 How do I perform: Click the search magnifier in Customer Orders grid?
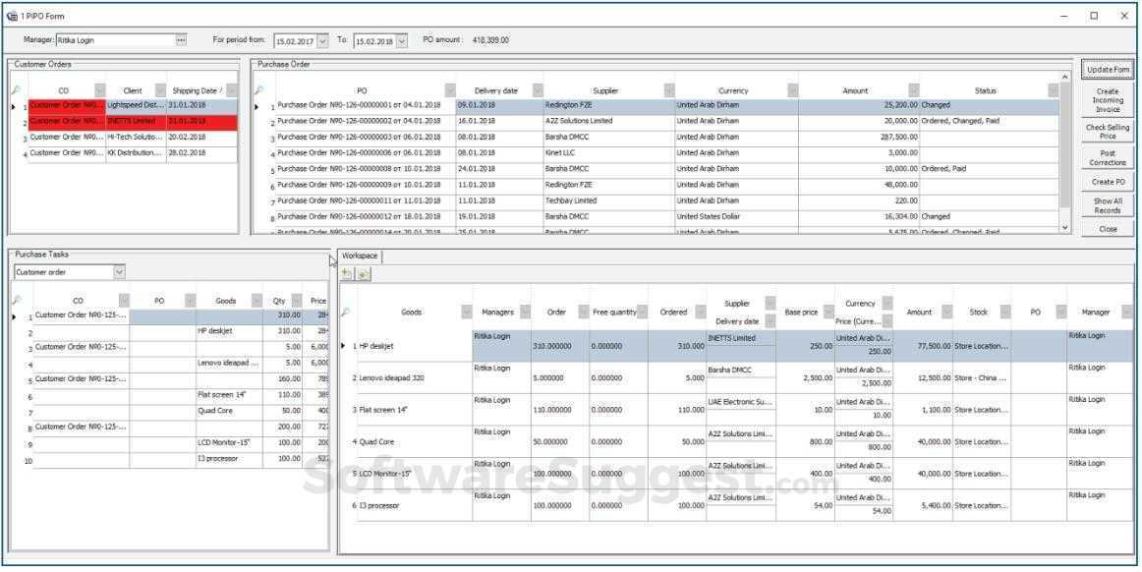click(x=16, y=89)
